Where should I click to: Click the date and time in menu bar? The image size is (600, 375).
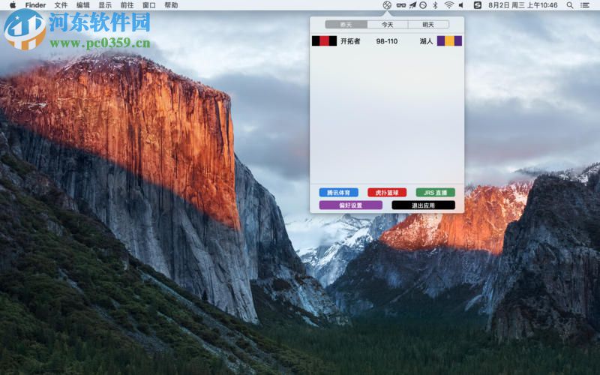523,5
